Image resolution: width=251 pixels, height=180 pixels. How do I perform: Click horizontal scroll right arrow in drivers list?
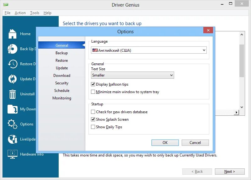(x=236, y=112)
